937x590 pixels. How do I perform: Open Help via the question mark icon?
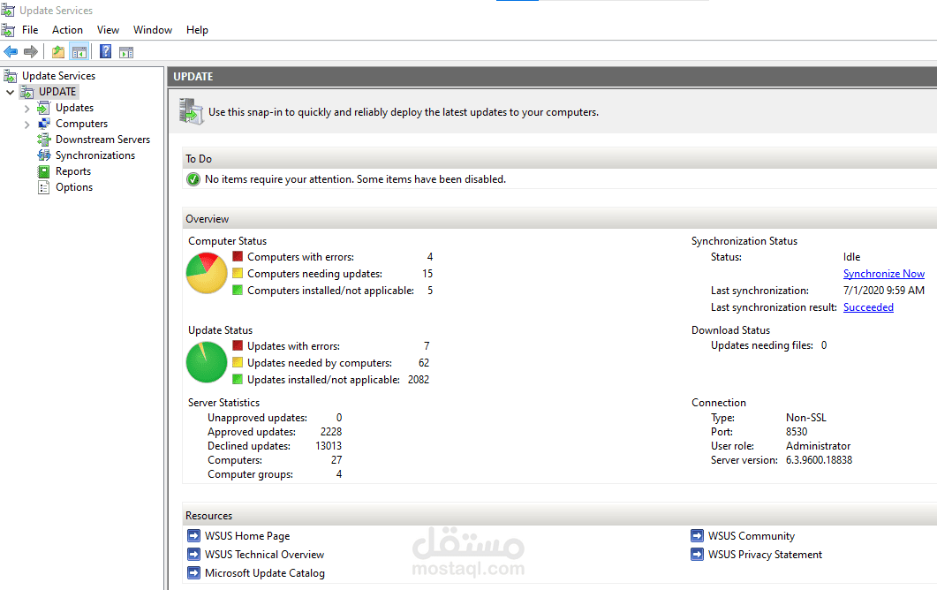pos(105,52)
